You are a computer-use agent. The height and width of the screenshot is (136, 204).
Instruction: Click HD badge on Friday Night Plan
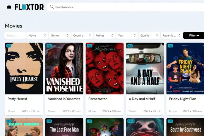tap(170, 46)
